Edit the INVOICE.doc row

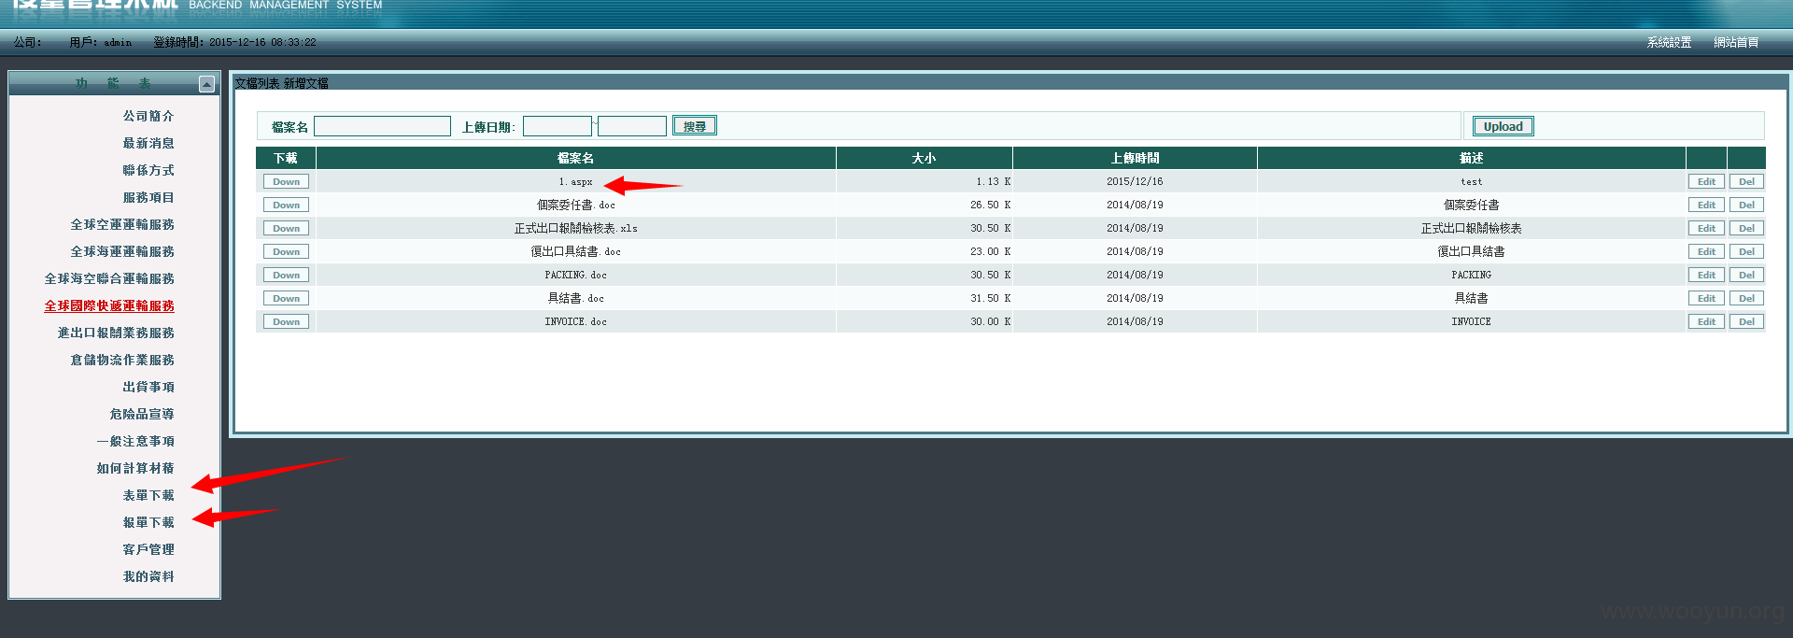pos(1706,322)
